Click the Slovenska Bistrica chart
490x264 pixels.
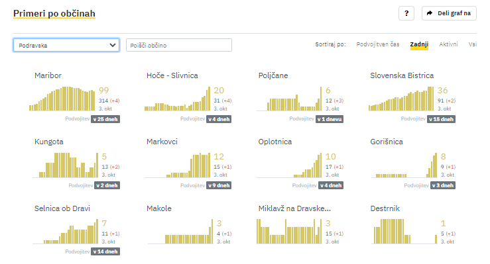coord(401,99)
